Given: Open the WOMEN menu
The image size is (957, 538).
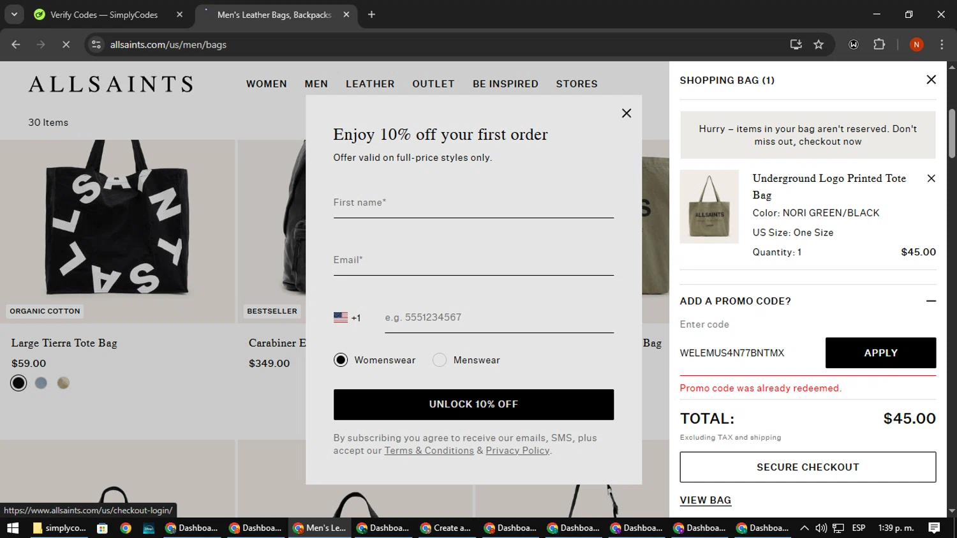Looking at the screenshot, I should tap(267, 84).
